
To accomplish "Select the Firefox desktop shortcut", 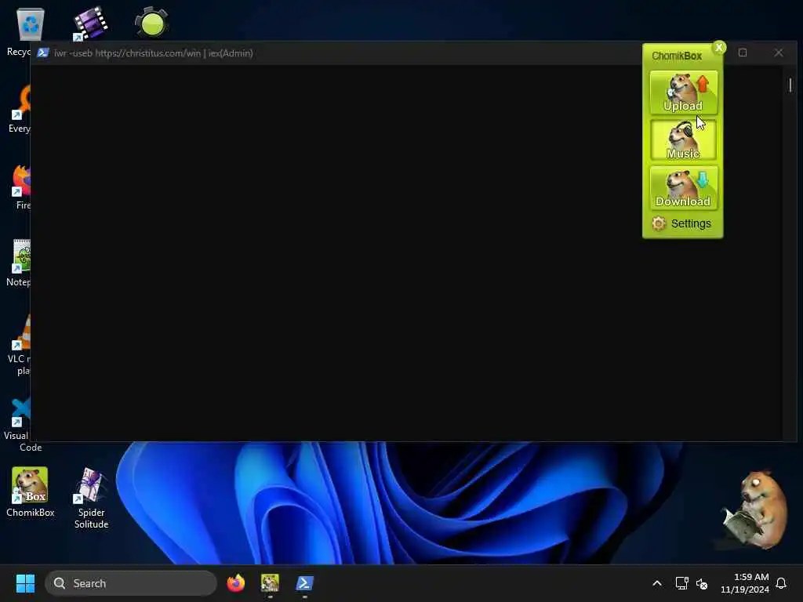I will tap(20, 187).
